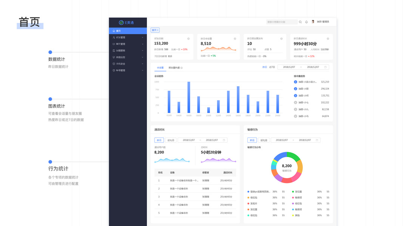Click the help icon beside 朋友圈热度 tab
Screen dimensions: 403x226
click(181, 68)
